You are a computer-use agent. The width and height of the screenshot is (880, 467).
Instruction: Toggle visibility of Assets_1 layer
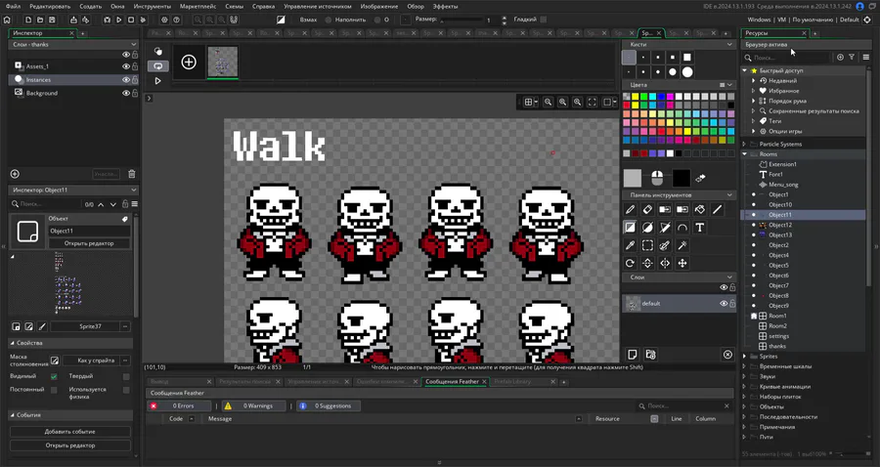(126, 66)
